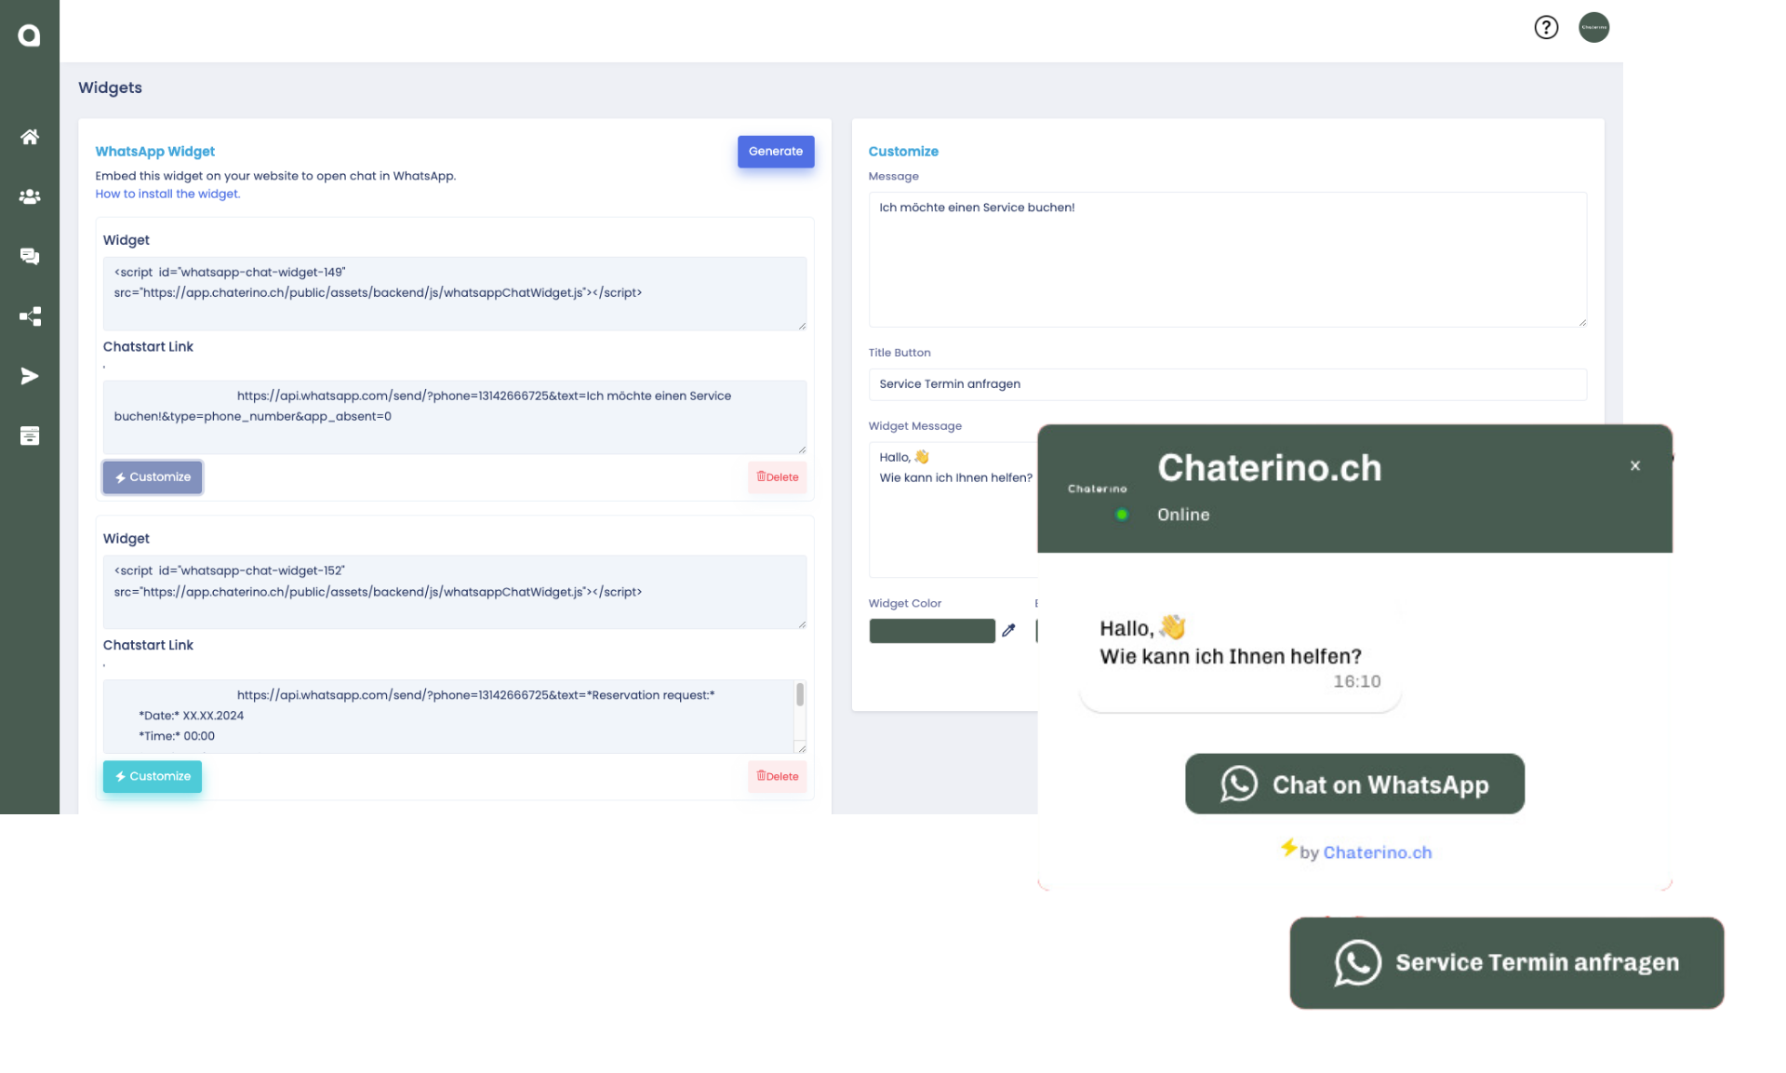Open the flow/share nodes sidebar icon
Viewport: 1786px width, 1073px height.
coord(30,316)
